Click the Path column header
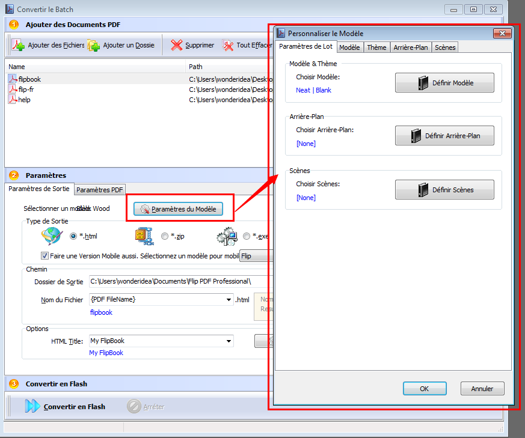 click(x=229, y=67)
